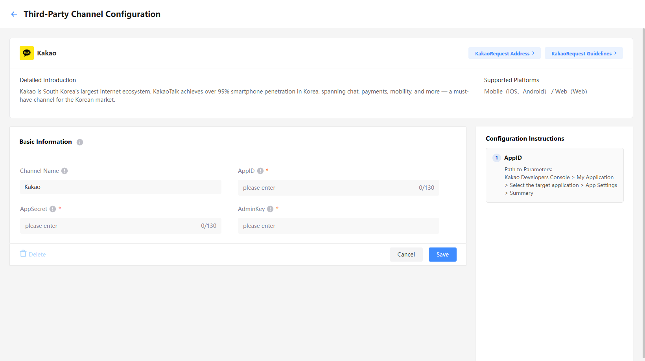Click the Basic Information section title
645x361 pixels.
(x=46, y=142)
